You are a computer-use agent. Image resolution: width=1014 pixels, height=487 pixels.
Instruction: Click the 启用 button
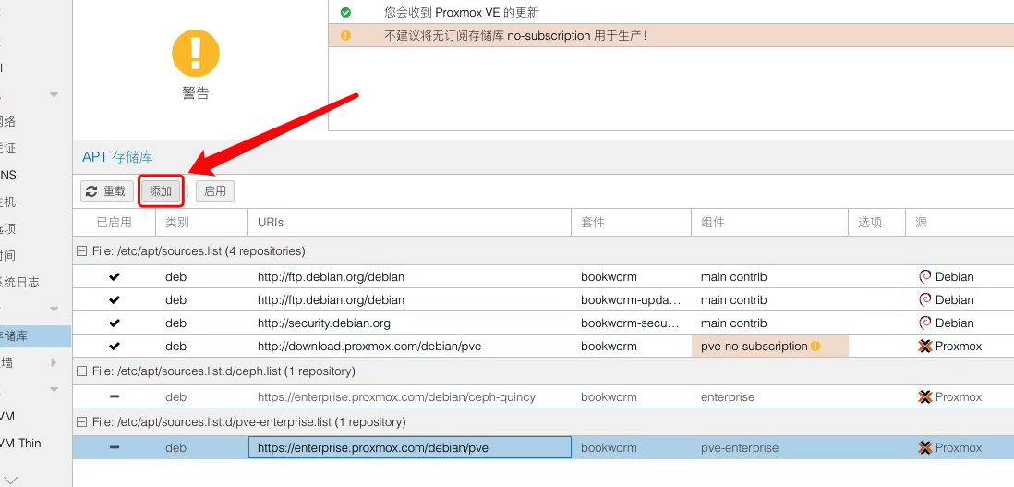point(215,191)
